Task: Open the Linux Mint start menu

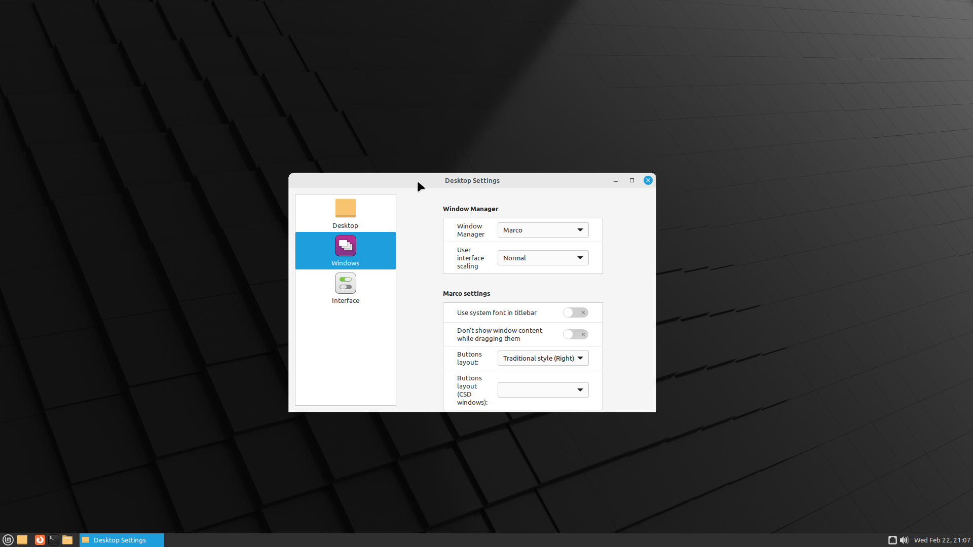Action: click(x=8, y=540)
